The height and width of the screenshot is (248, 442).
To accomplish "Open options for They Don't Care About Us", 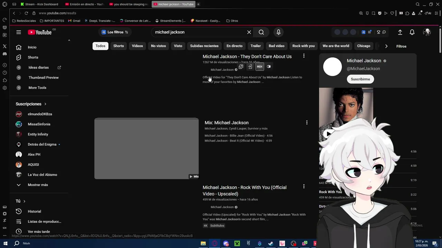I will (x=304, y=56).
